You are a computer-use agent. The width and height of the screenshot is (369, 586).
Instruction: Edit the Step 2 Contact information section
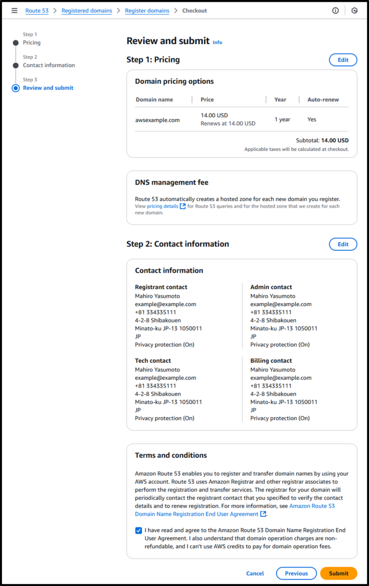343,244
